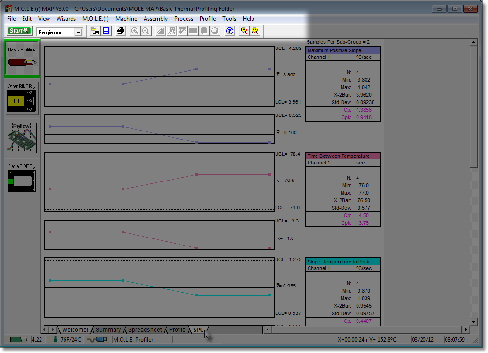Select the Basic Profiling environment

(x=22, y=58)
